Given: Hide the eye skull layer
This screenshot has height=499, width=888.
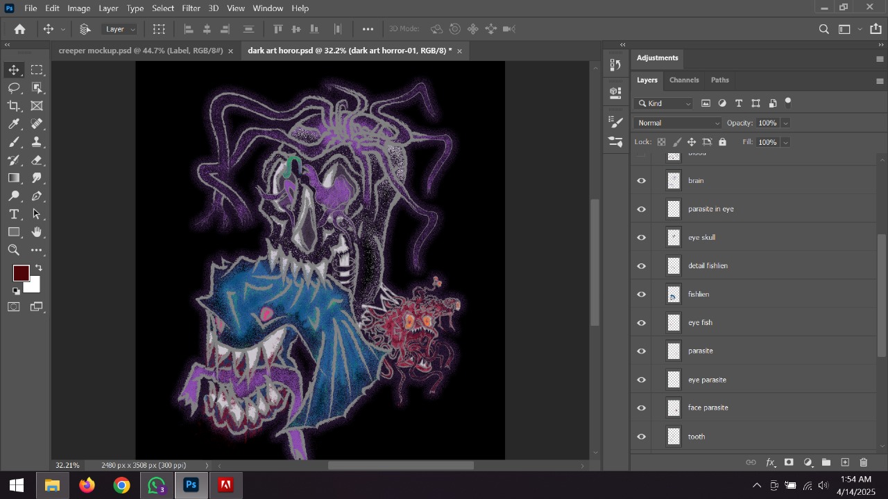Looking at the screenshot, I should point(642,238).
